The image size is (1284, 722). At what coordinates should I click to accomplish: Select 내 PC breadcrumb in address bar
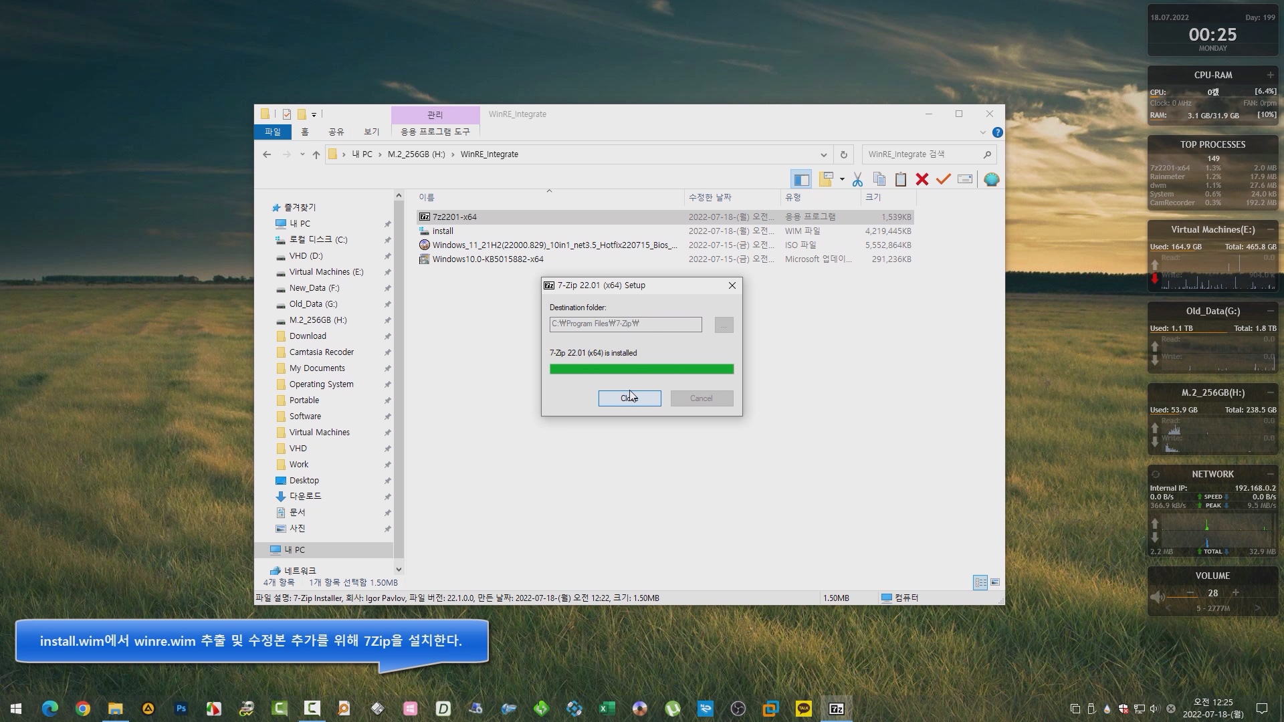pos(362,154)
